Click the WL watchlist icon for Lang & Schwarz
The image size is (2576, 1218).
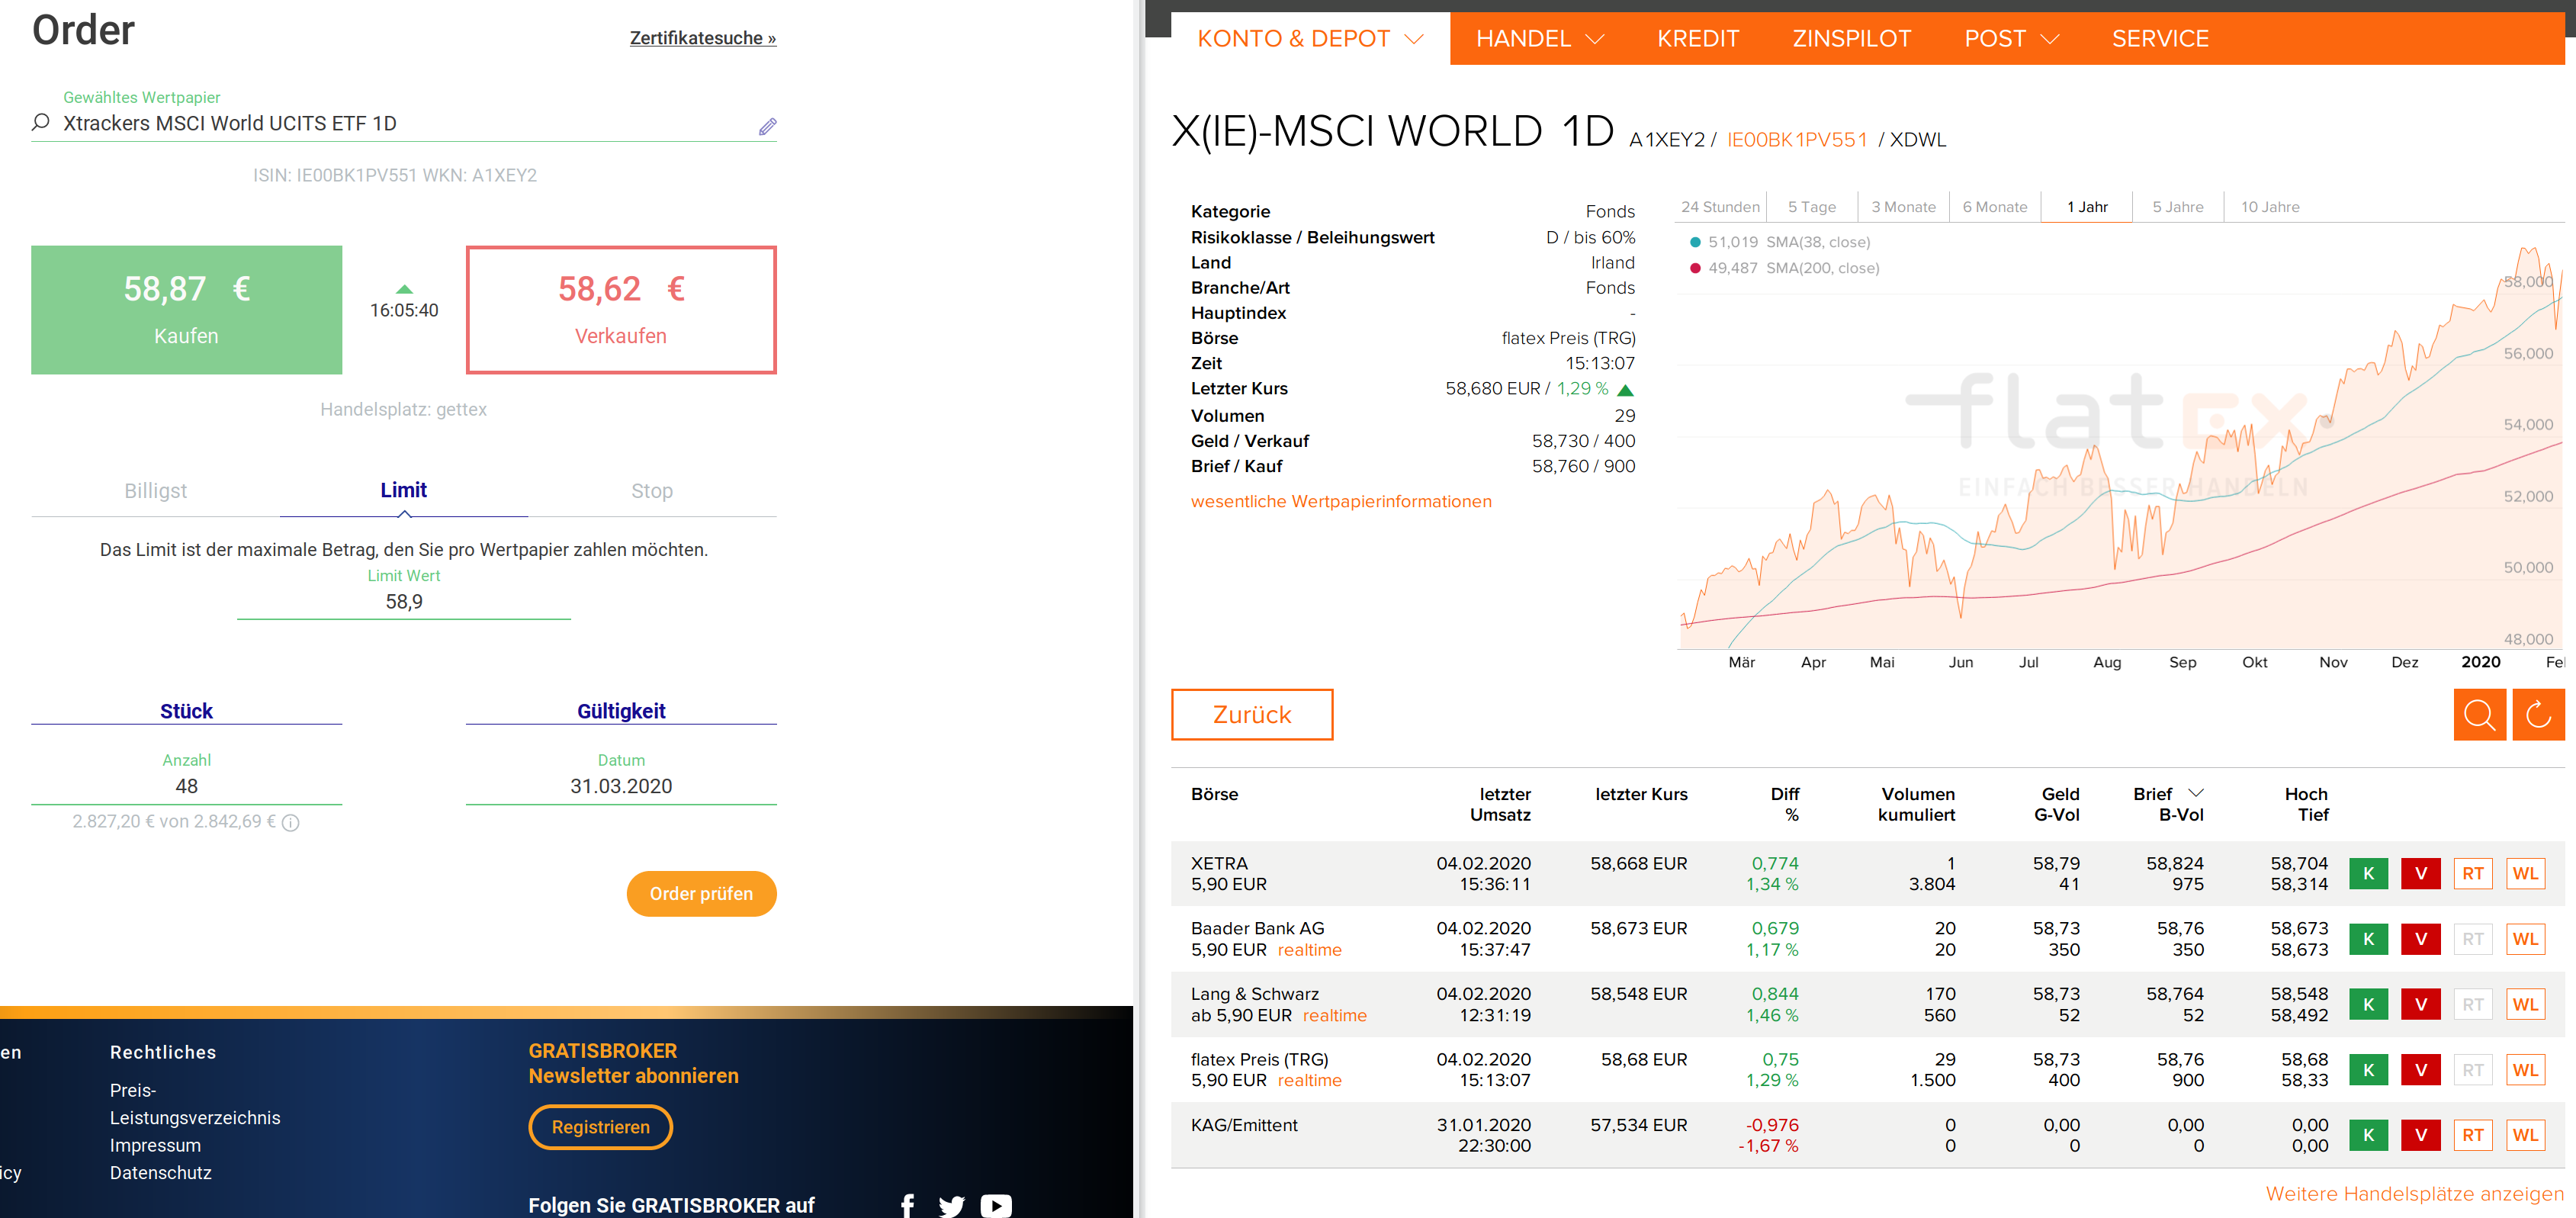click(x=2524, y=1004)
